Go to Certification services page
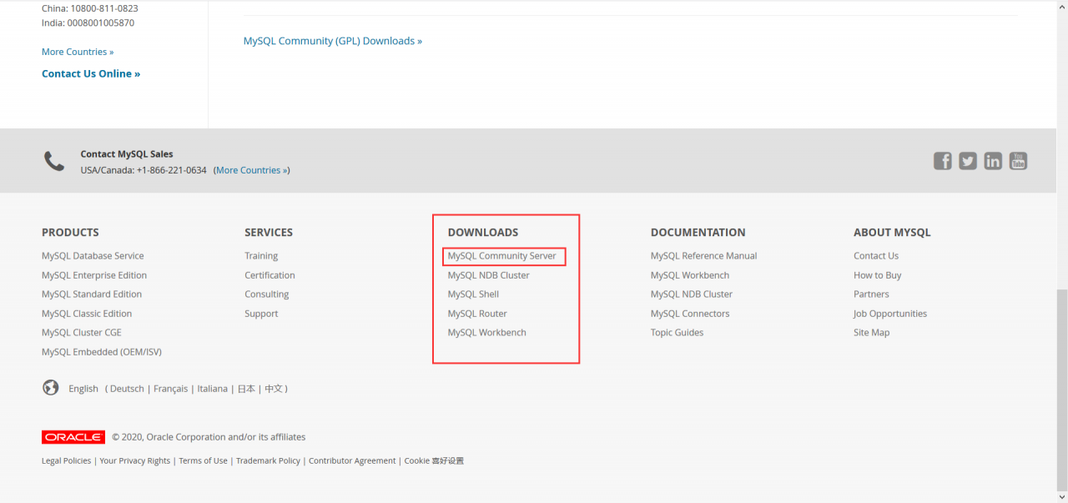 tap(270, 275)
